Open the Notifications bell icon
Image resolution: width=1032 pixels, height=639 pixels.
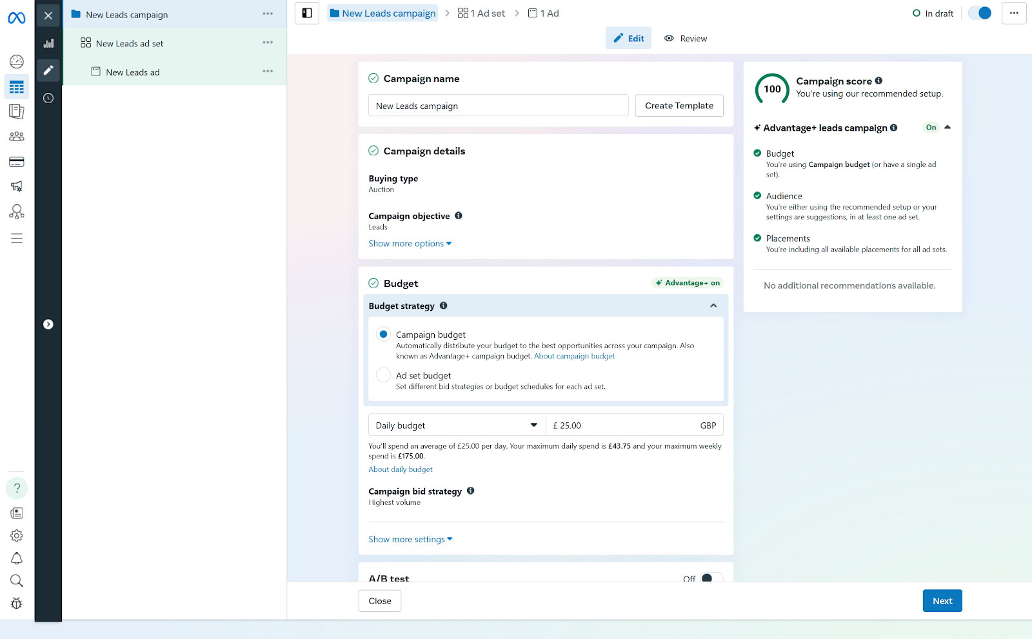point(17,558)
